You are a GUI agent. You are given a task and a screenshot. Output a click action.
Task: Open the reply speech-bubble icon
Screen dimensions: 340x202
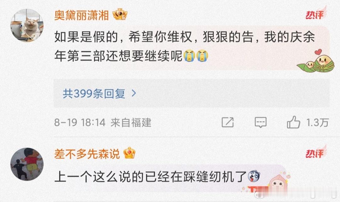(x=260, y=122)
